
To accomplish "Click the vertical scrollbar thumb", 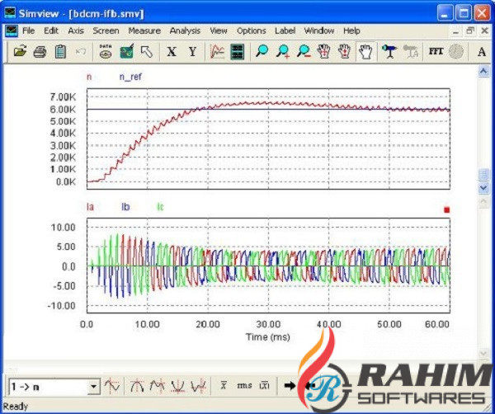I will click(484, 175).
